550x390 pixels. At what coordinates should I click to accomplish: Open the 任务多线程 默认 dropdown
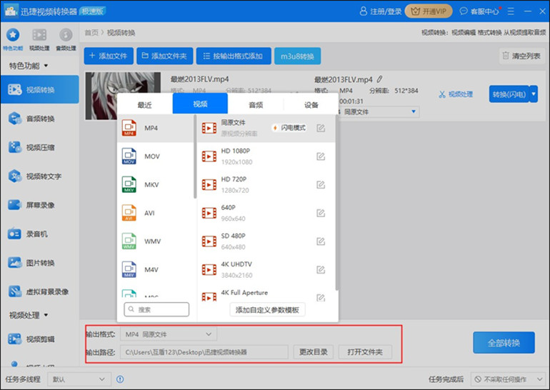point(79,379)
